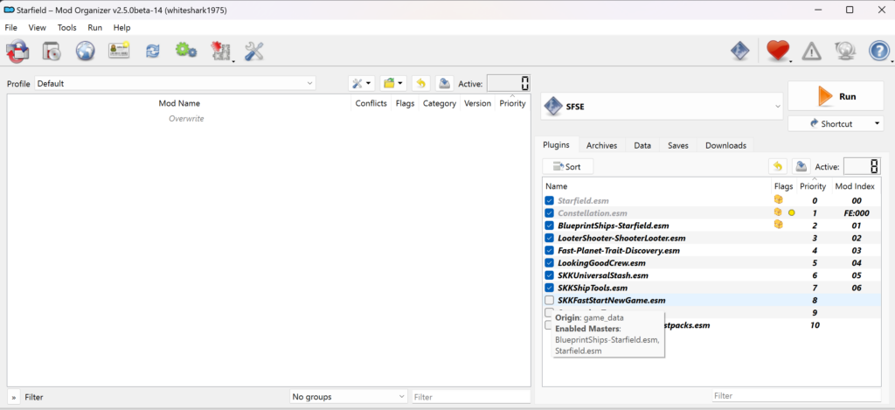Screen dimensions: 895x410
Task: Click the flag icon on the Starfield.esm row
Action: tap(777, 200)
